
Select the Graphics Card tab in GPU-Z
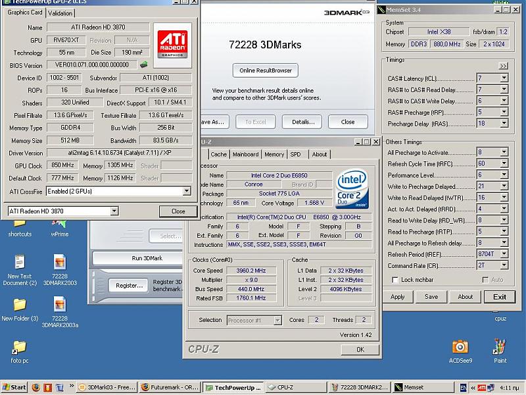(25, 13)
